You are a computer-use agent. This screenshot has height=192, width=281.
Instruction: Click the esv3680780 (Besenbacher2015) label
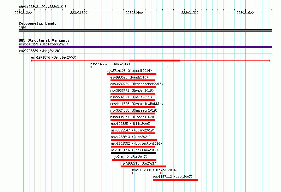click(137, 84)
